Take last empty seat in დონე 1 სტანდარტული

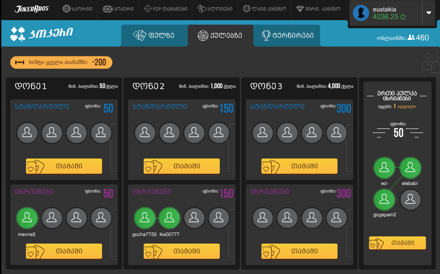[101, 133]
